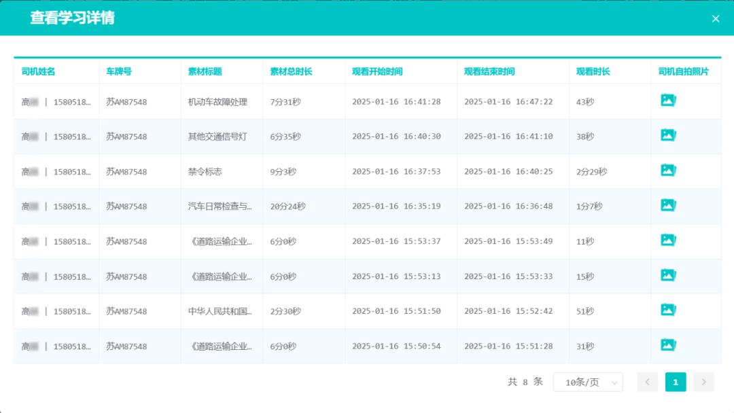Open selfie photo for 机动车故障处理 row

coord(668,100)
